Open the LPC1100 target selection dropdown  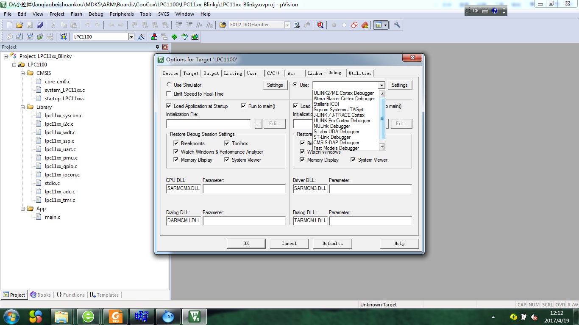tap(131, 37)
